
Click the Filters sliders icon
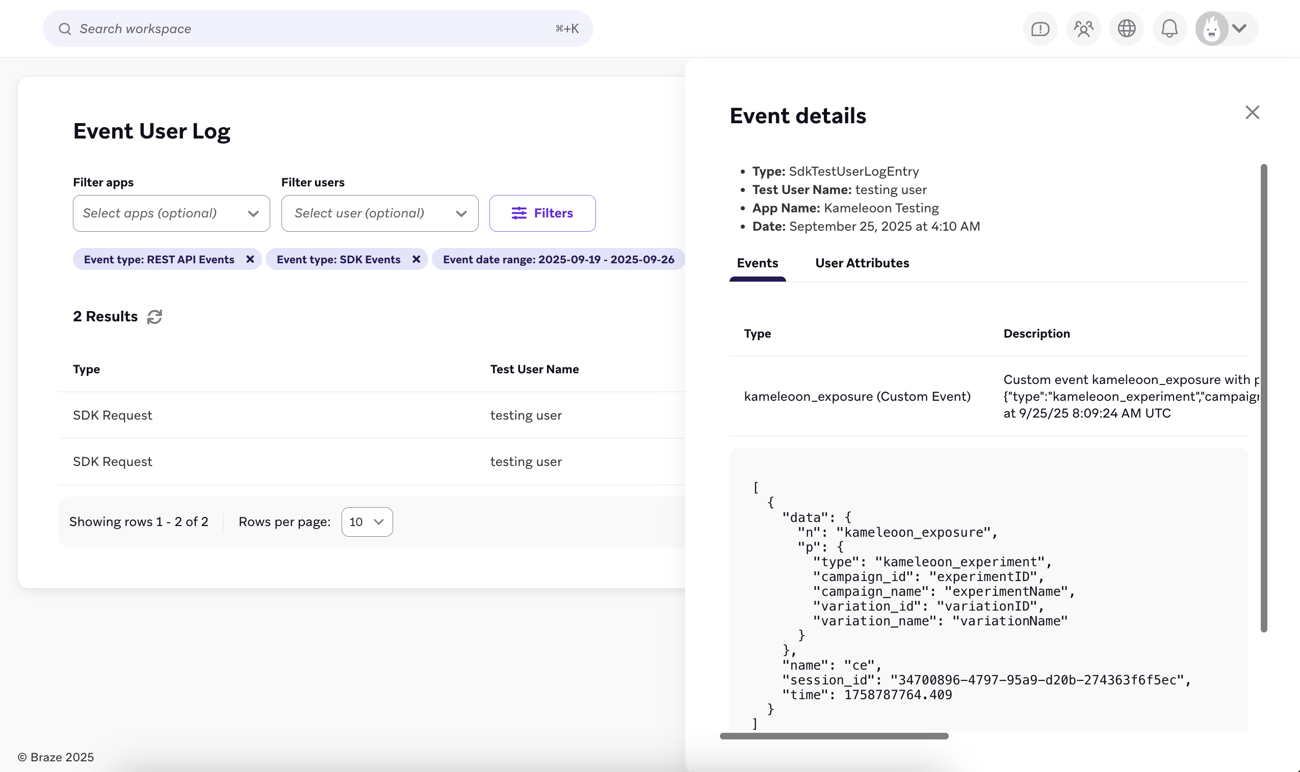click(x=518, y=213)
